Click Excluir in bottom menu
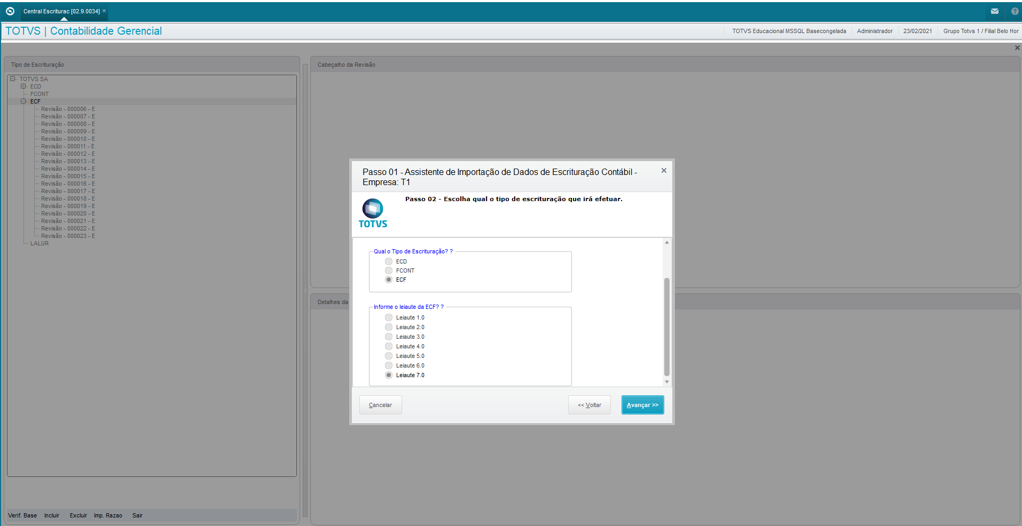The height and width of the screenshot is (526, 1022). [78, 515]
